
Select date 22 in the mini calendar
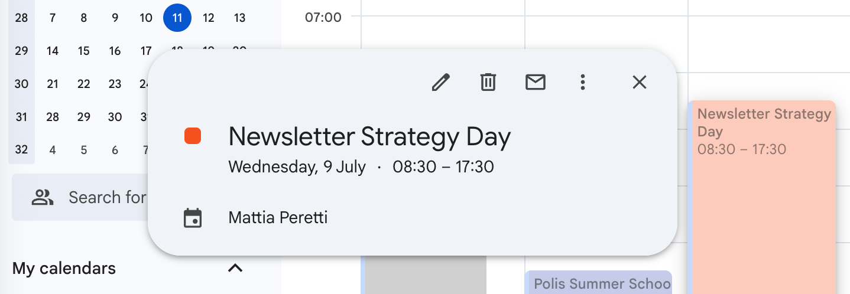tap(84, 84)
